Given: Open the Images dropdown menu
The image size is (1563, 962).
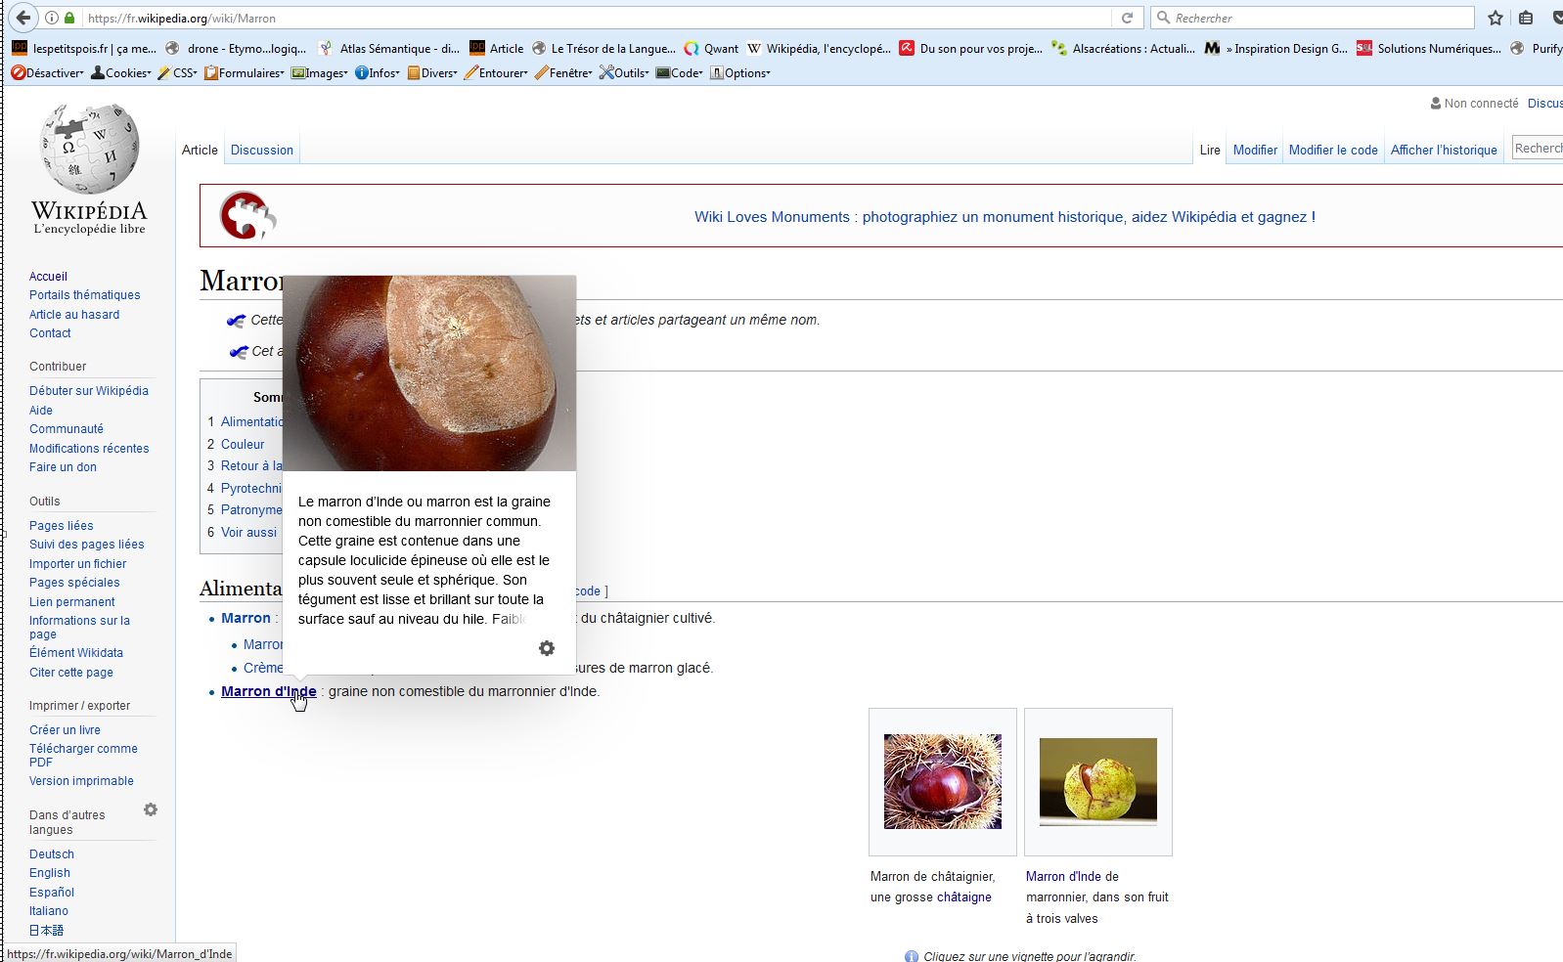Looking at the screenshot, I should pos(320,72).
